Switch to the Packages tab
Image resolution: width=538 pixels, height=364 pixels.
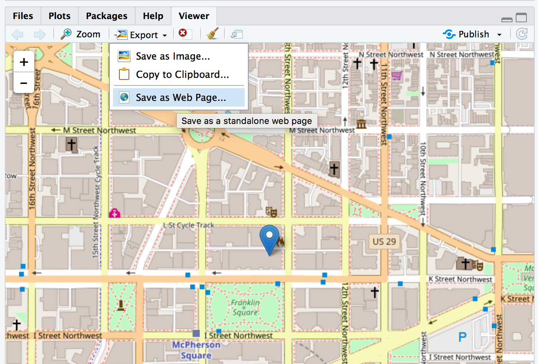pyautogui.click(x=107, y=16)
